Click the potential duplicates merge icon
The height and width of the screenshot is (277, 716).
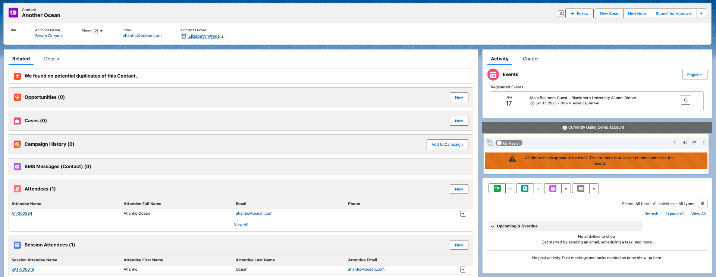click(x=17, y=76)
